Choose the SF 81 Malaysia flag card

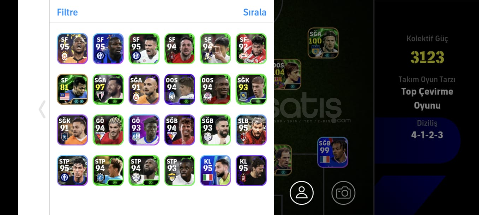pyautogui.click(x=72, y=89)
